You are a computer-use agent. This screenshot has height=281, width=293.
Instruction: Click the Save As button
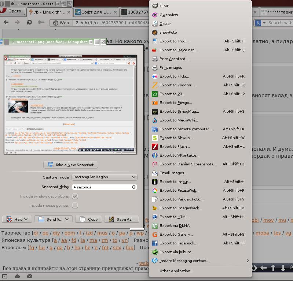click(122, 219)
